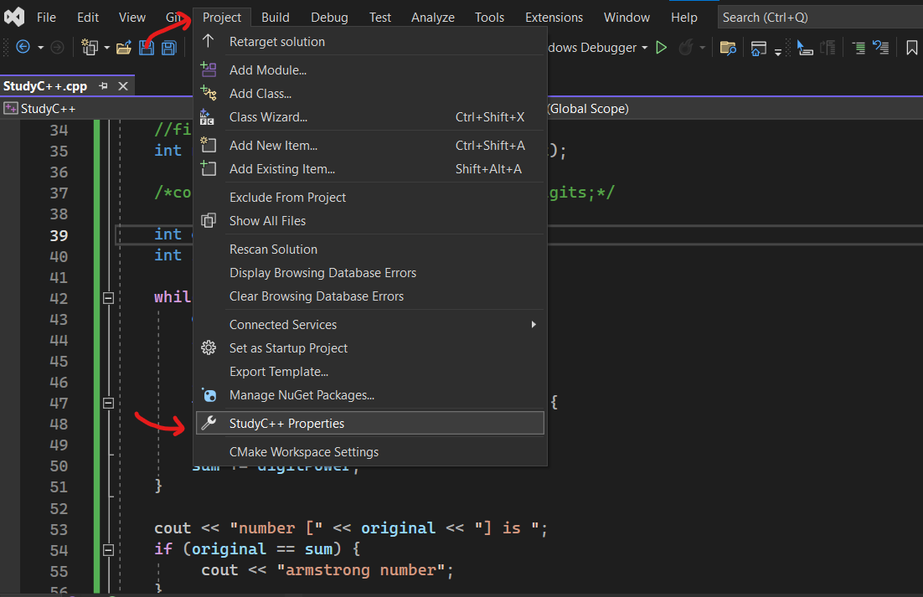This screenshot has width=923, height=597.
Task: Click the Bookmark icon in toolbar
Action: (x=912, y=48)
